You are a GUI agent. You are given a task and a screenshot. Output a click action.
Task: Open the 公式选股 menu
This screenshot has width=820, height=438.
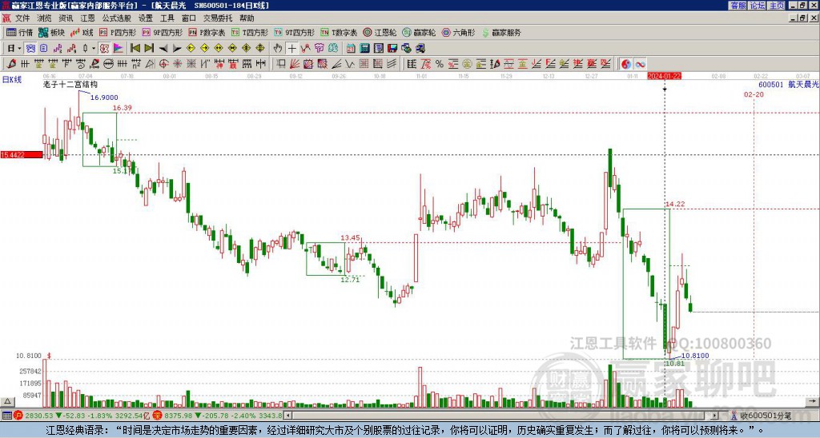pyautogui.click(x=117, y=18)
